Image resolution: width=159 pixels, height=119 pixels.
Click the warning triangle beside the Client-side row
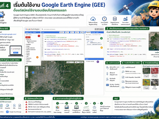(26, 107)
